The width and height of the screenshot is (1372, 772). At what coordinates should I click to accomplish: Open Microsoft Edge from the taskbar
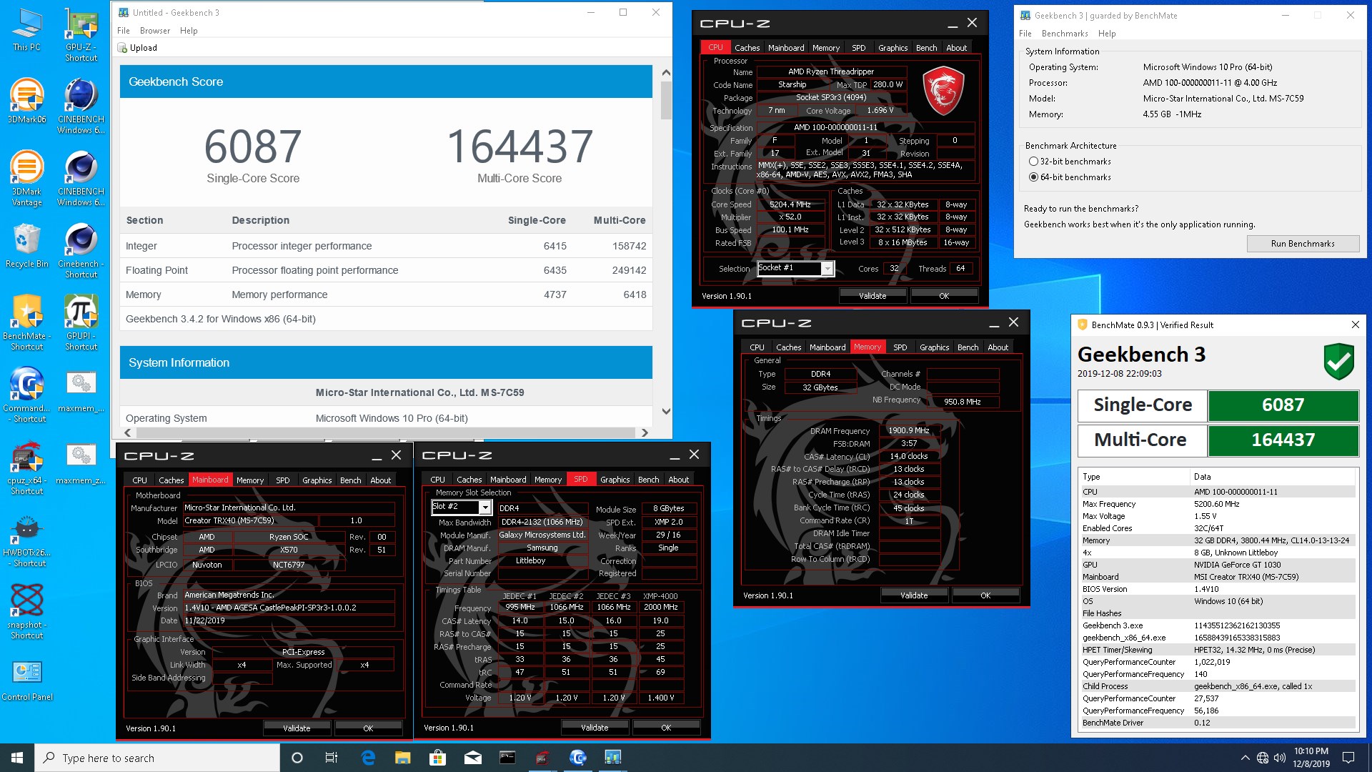click(368, 758)
